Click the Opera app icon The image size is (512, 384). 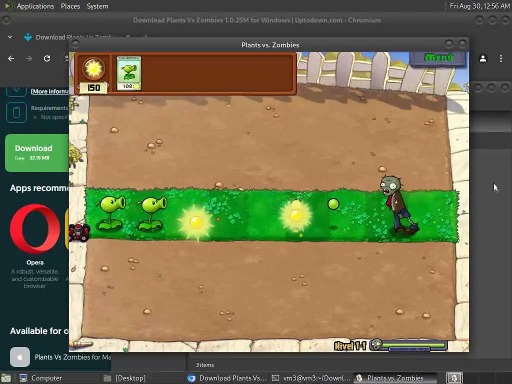click(35, 229)
